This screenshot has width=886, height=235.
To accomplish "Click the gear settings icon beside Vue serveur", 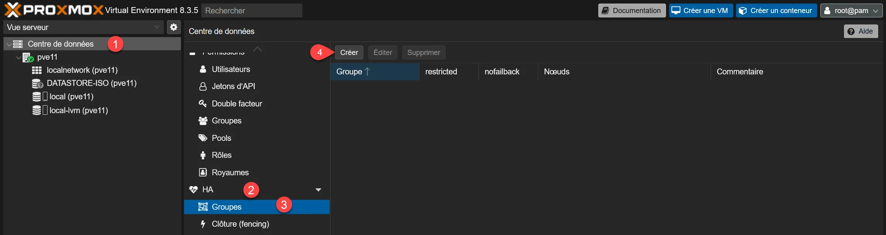I will coord(173,27).
